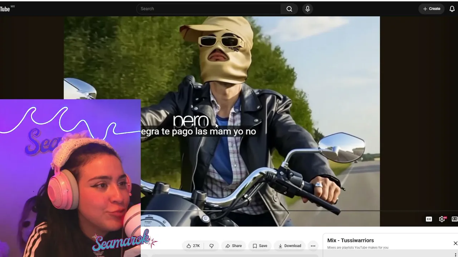Share this video
Viewport: 458px width, 257px height.
[x=234, y=246]
